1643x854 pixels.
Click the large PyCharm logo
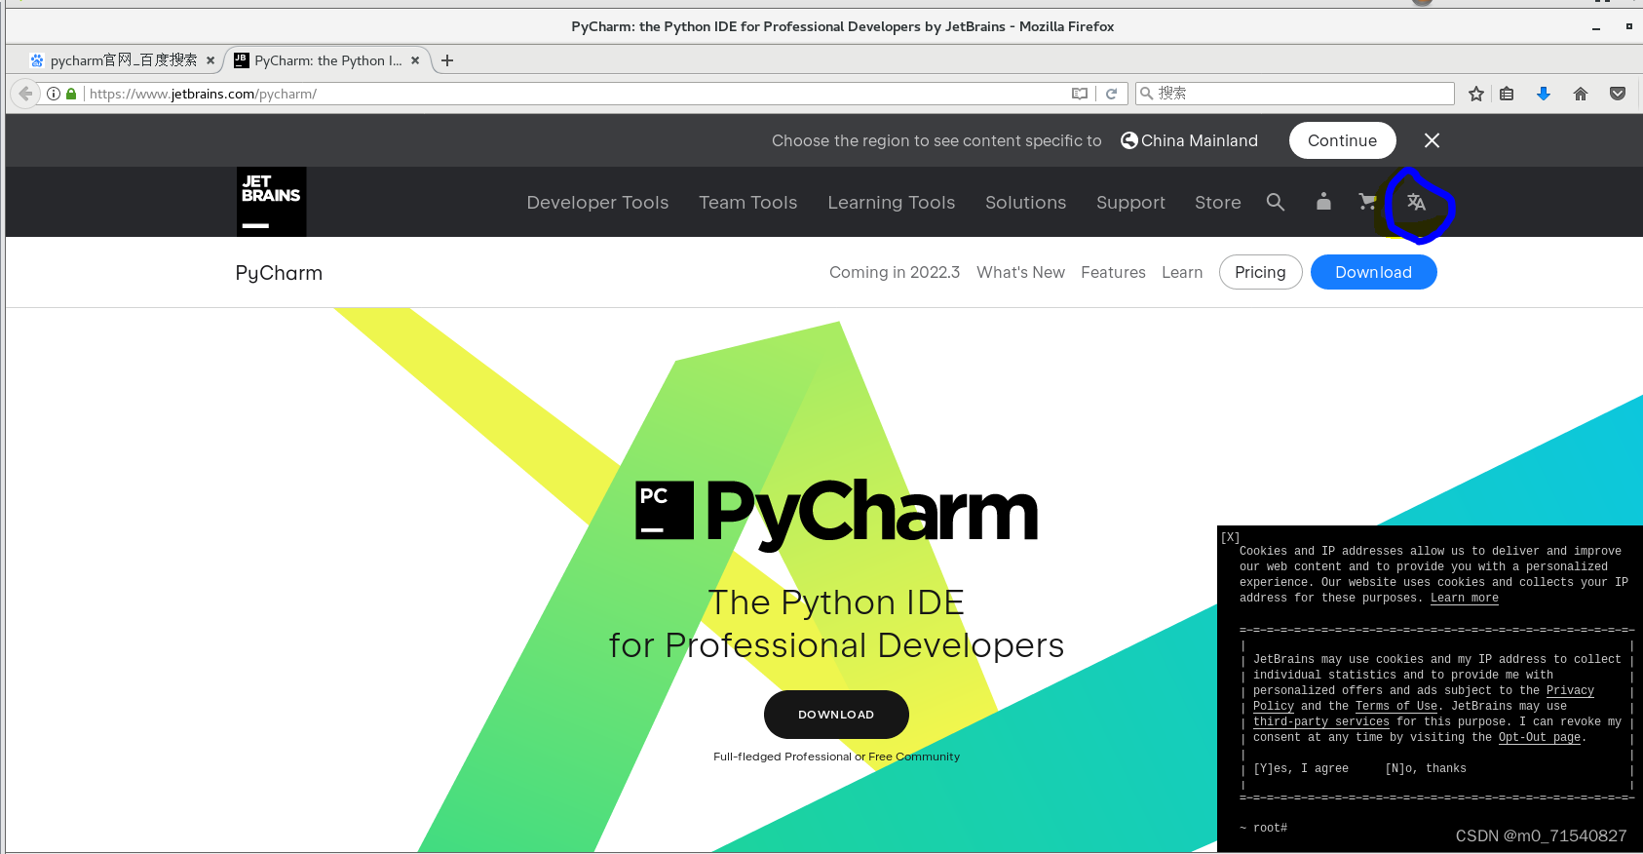click(x=837, y=513)
